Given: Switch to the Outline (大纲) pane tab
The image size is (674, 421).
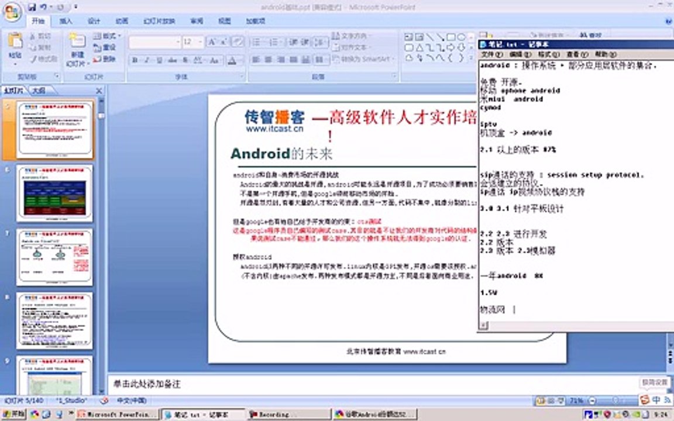Looking at the screenshot, I should 40,90.
